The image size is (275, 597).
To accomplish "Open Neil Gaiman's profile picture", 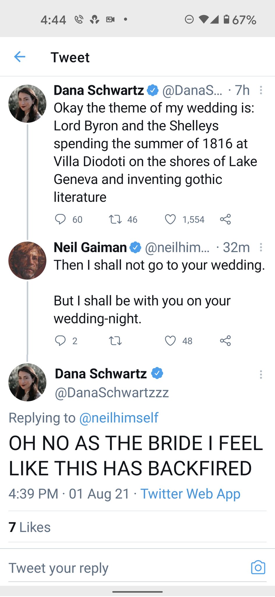I will [27, 261].
